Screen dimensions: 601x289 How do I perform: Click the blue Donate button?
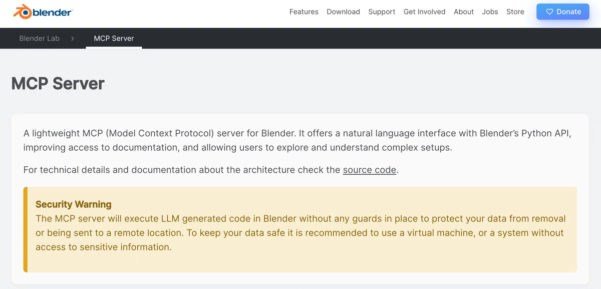pyautogui.click(x=563, y=12)
